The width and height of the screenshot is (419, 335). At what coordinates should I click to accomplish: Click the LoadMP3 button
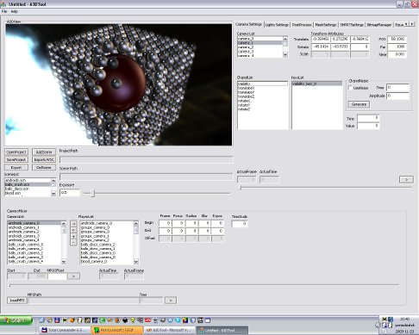click(x=17, y=301)
